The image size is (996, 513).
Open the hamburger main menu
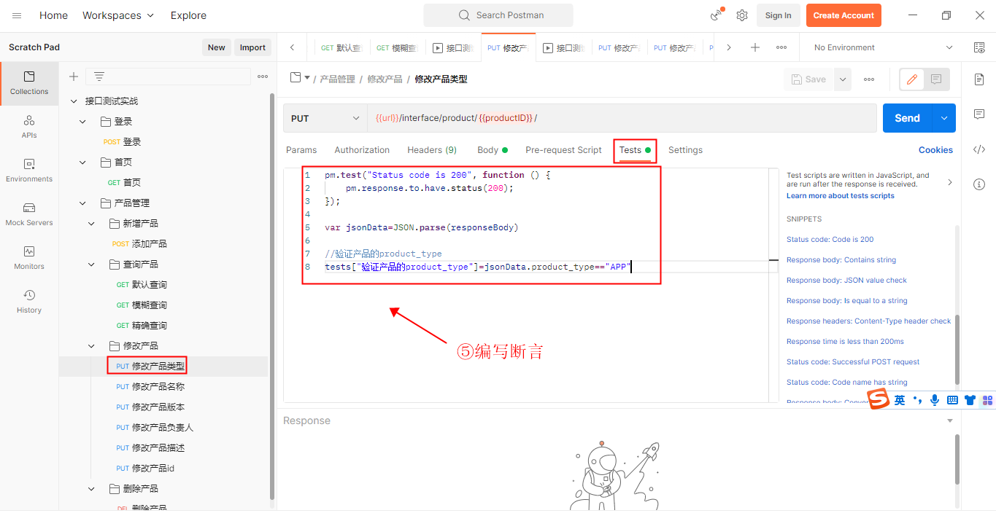point(17,15)
